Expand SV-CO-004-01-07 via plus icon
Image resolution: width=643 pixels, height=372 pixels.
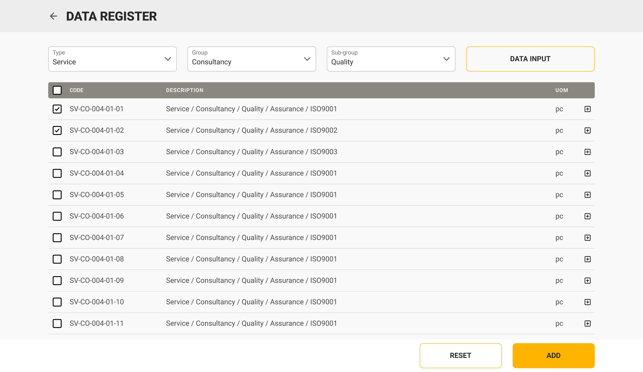pyautogui.click(x=587, y=238)
